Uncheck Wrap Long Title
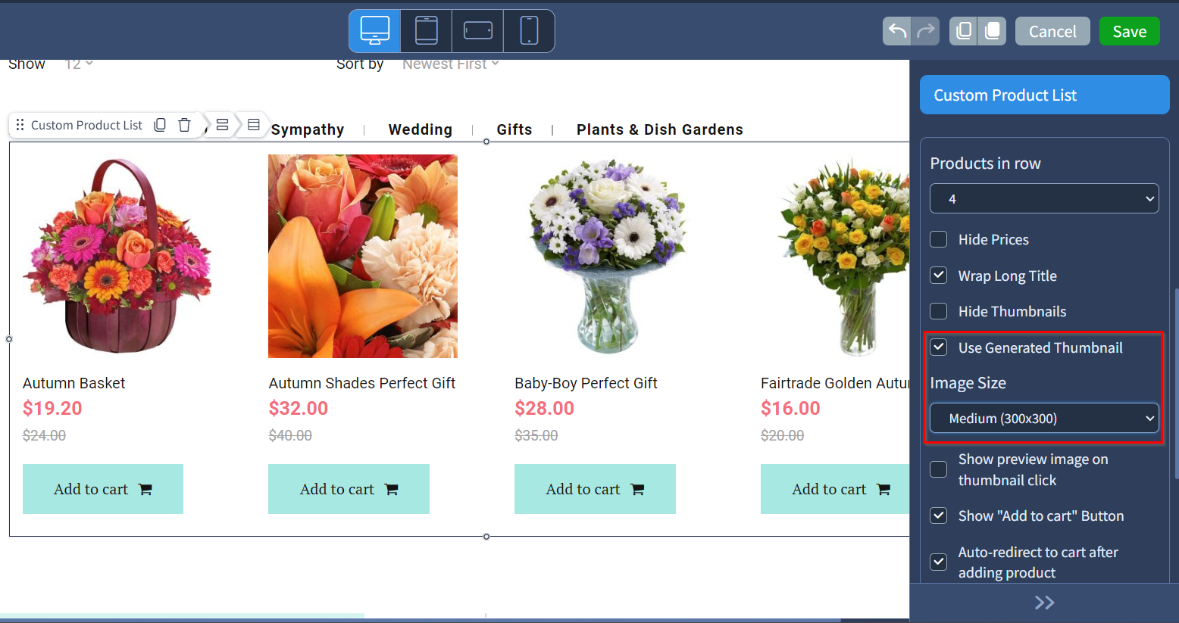 coord(939,276)
